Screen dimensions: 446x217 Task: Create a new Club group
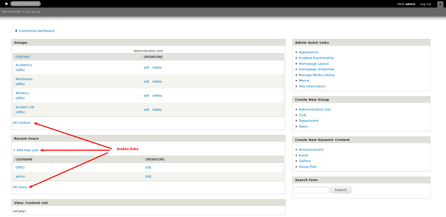click(302, 115)
